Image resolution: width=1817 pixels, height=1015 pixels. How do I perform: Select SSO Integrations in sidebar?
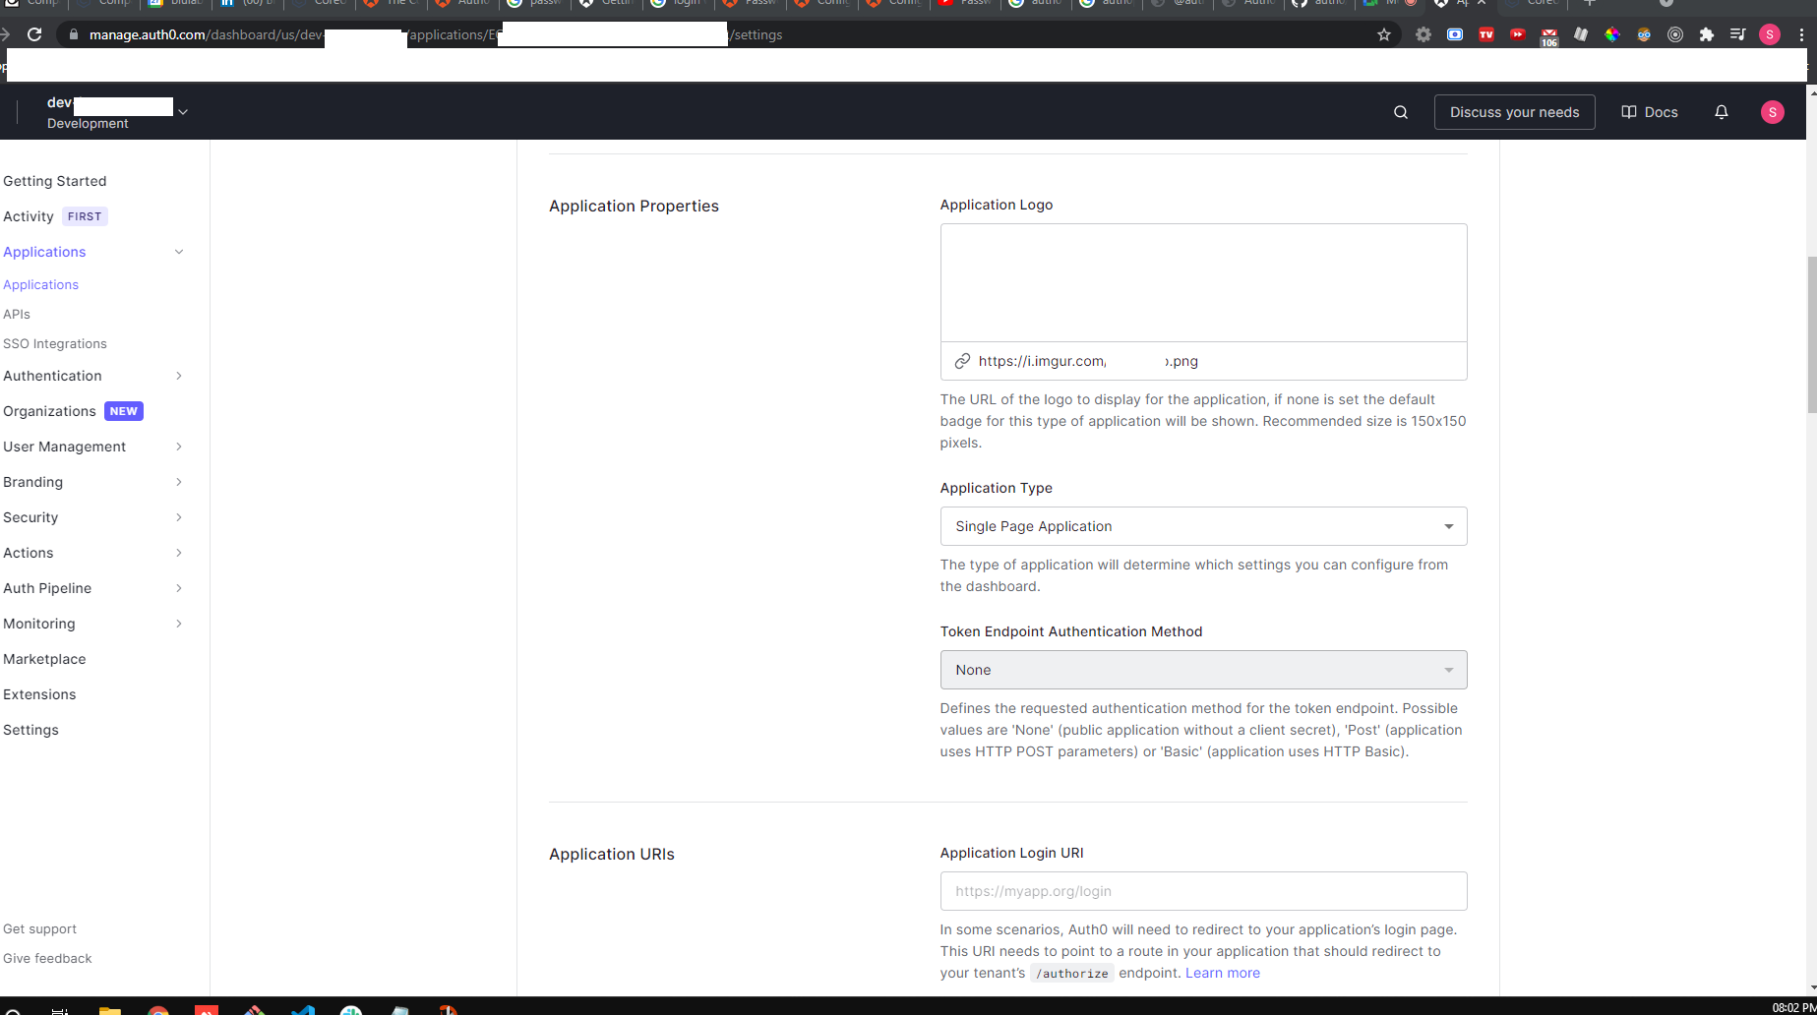[55, 343]
